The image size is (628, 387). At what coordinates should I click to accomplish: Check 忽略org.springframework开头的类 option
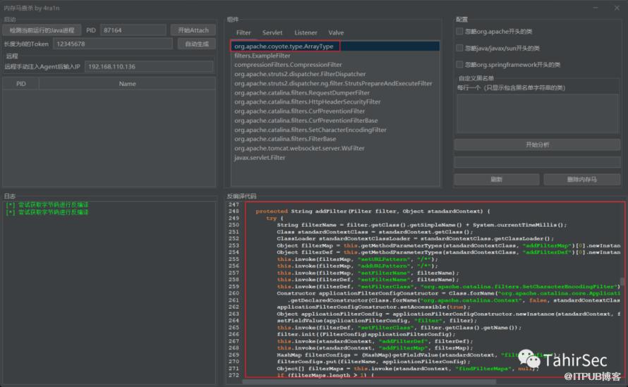point(460,64)
